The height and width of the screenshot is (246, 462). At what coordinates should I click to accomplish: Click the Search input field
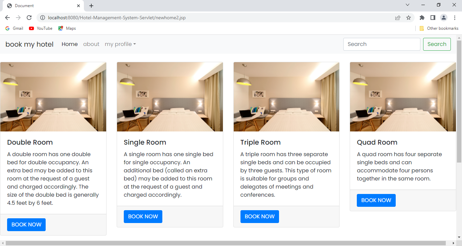click(x=382, y=44)
